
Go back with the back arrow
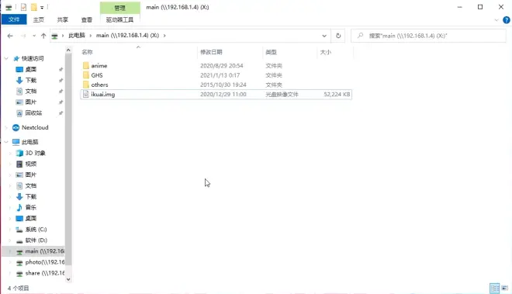10,36
